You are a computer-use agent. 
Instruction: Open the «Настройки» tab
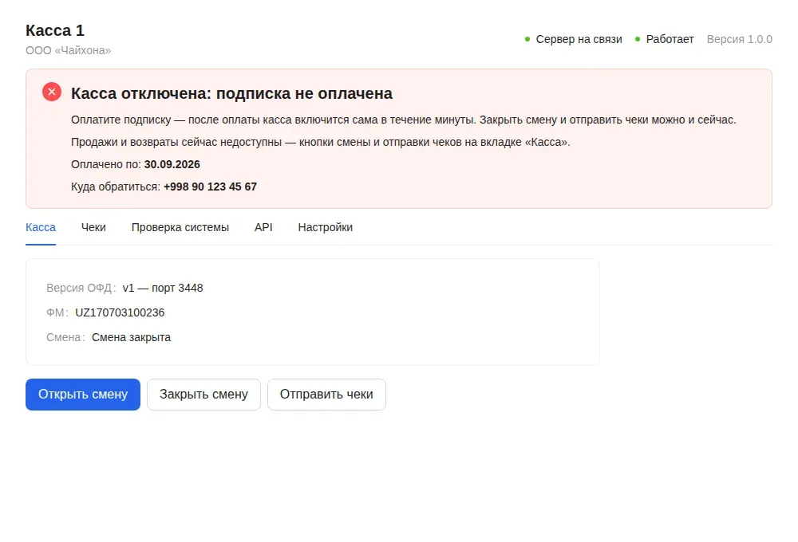click(x=326, y=227)
